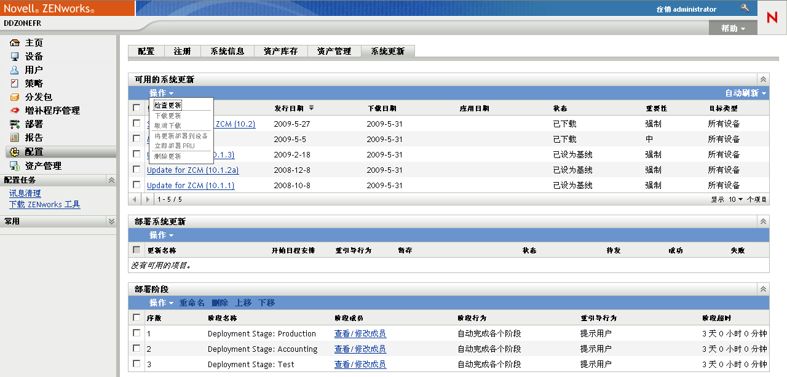The width and height of the screenshot is (787, 377).
Task: Switch to the 注册 tab
Action: 182,52
